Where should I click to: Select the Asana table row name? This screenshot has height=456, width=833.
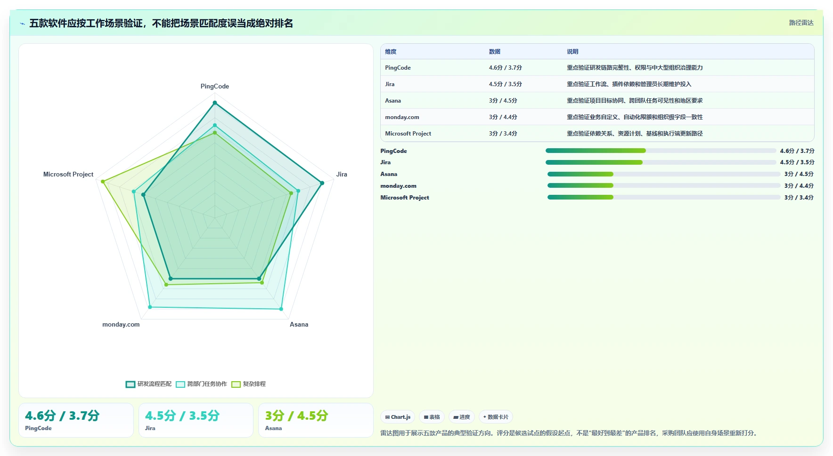coord(393,101)
